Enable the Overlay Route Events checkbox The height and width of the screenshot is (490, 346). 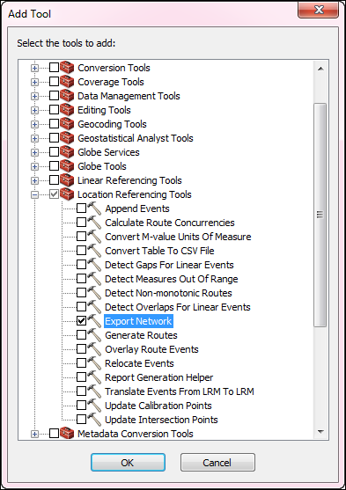click(81, 348)
